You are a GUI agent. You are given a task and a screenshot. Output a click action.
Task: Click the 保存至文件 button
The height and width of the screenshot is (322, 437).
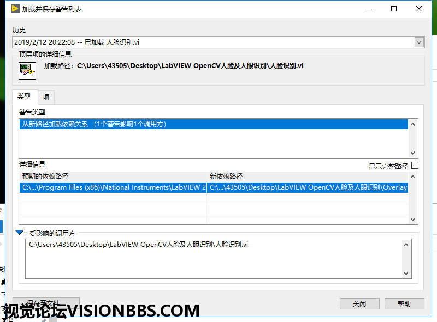point(46,303)
